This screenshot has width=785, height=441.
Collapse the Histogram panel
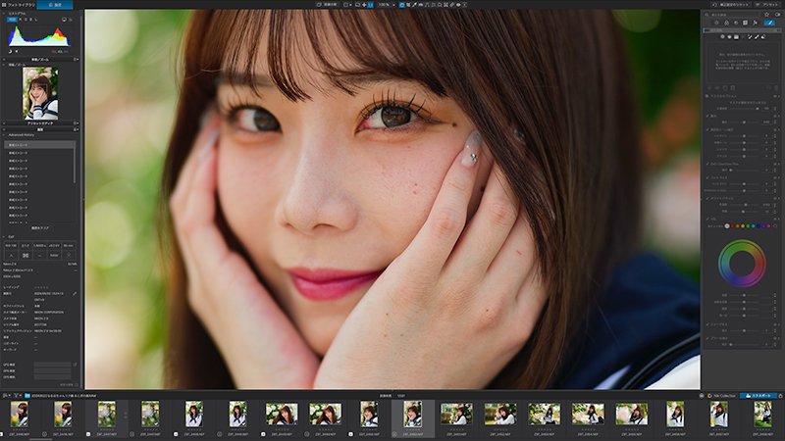coord(4,14)
